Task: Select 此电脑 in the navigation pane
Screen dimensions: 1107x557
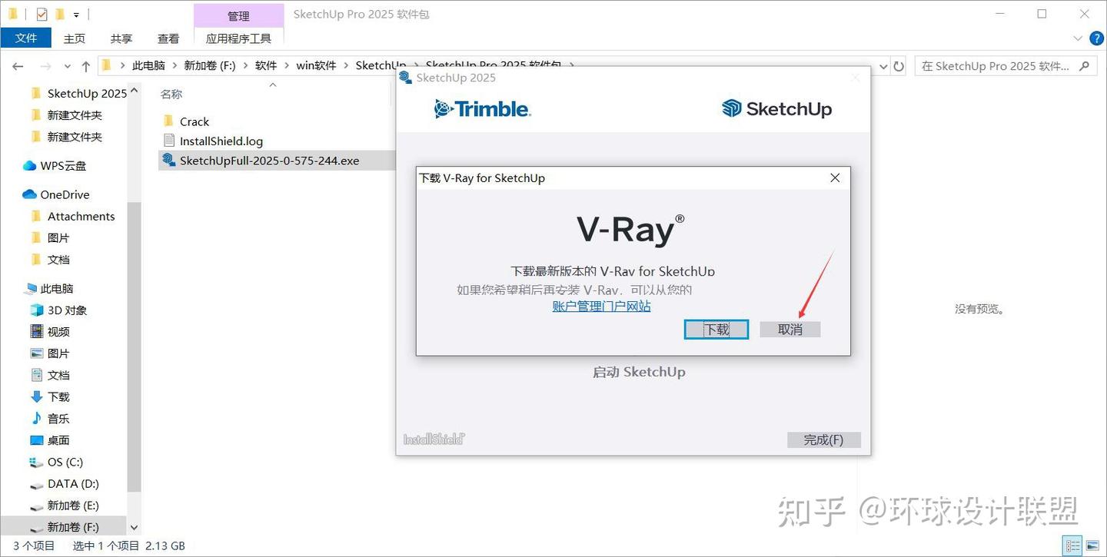Action: tap(48, 289)
